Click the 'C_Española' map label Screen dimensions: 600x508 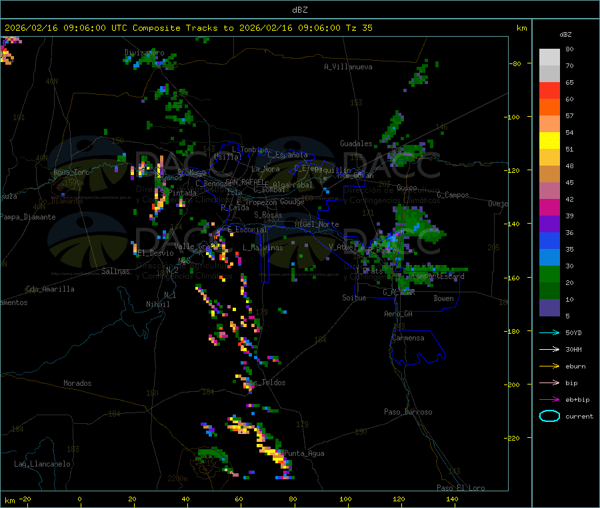(287, 155)
